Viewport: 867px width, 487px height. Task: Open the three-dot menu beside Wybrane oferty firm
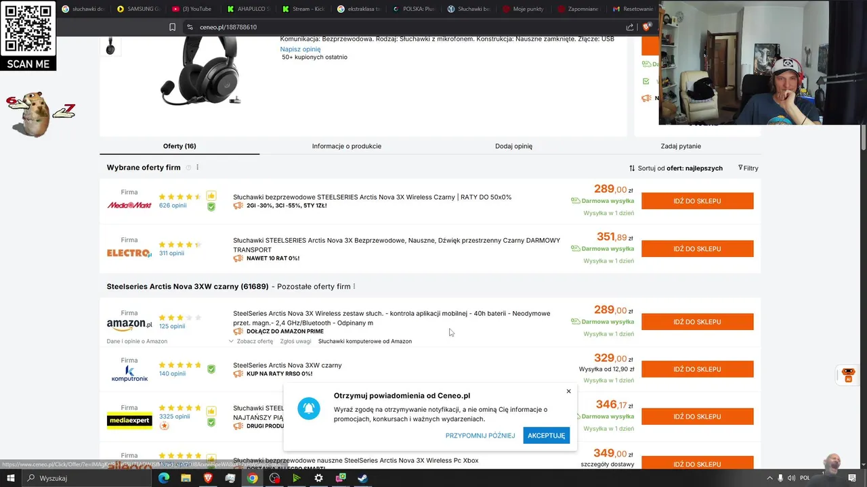tap(198, 167)
